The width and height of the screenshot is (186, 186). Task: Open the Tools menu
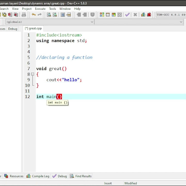tap(52, 9)
